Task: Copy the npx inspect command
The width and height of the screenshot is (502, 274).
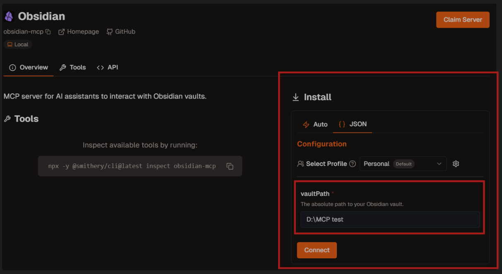Action: point(230,166)
